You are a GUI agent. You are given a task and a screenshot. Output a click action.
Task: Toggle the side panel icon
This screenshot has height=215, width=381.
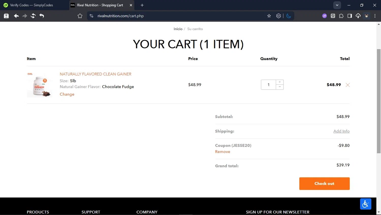[350, 16]
